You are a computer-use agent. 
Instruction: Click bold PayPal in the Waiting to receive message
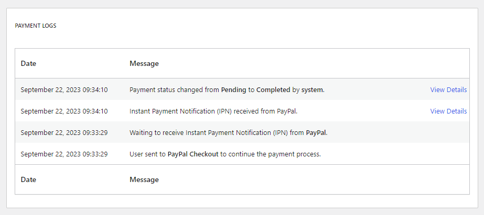316,133
